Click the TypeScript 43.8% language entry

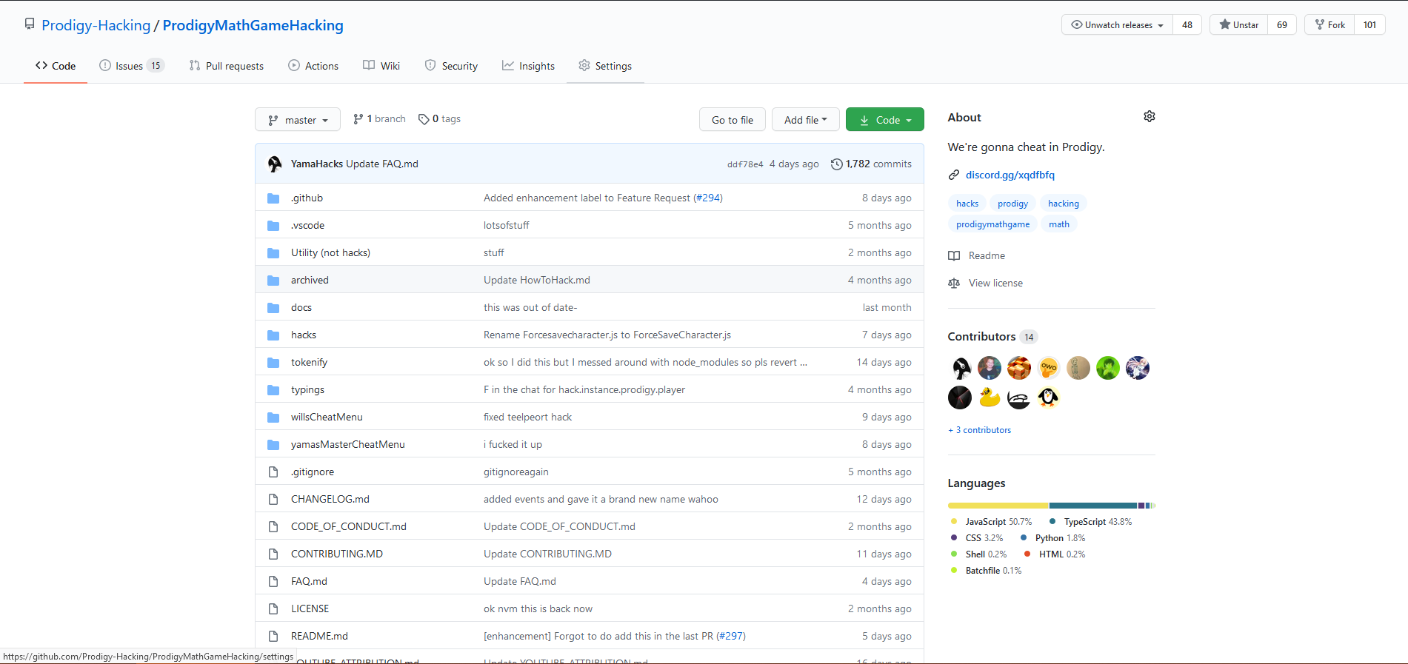pos(1090,522)
